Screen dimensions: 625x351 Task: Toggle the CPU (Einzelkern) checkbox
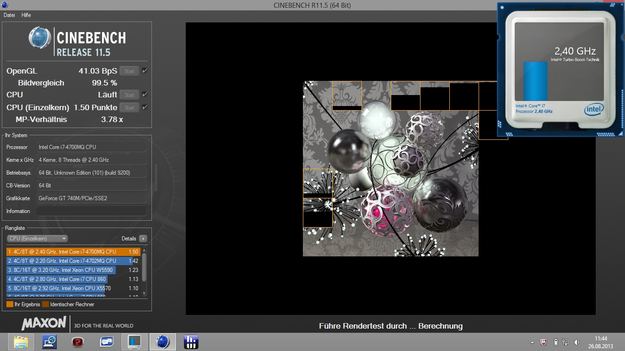tap(145, 107)
